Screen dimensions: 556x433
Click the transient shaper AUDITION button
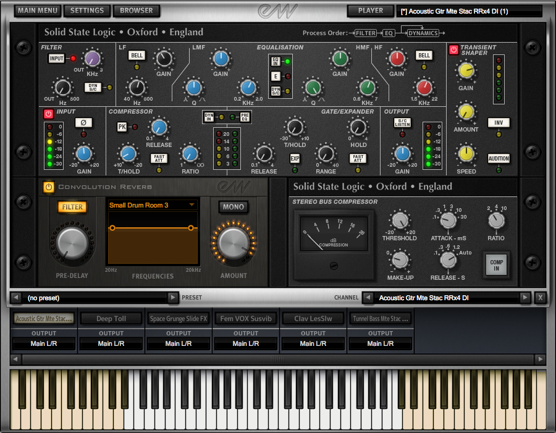click(x=499, y=159)
